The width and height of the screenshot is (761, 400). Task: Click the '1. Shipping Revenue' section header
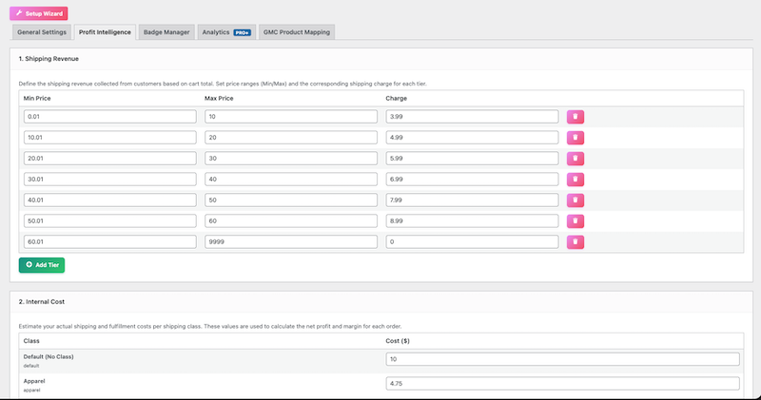tap(49, 59)
